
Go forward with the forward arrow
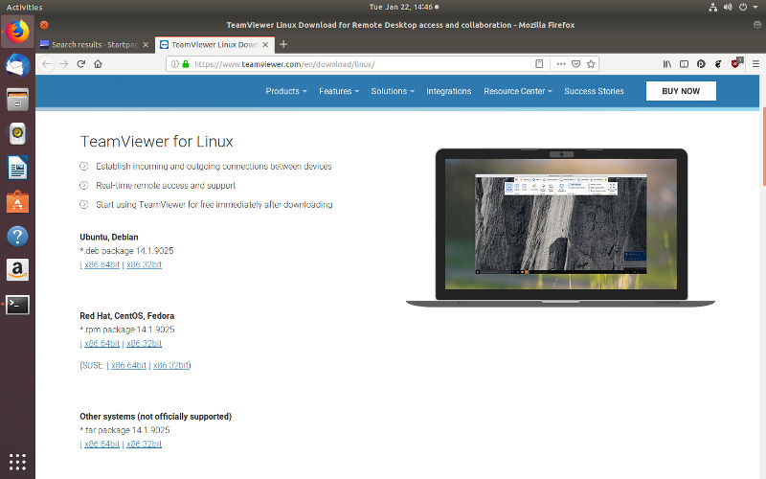coord(63,64)
